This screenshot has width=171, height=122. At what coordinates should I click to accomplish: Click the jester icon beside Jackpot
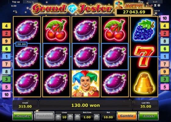(x=119, y=5)
